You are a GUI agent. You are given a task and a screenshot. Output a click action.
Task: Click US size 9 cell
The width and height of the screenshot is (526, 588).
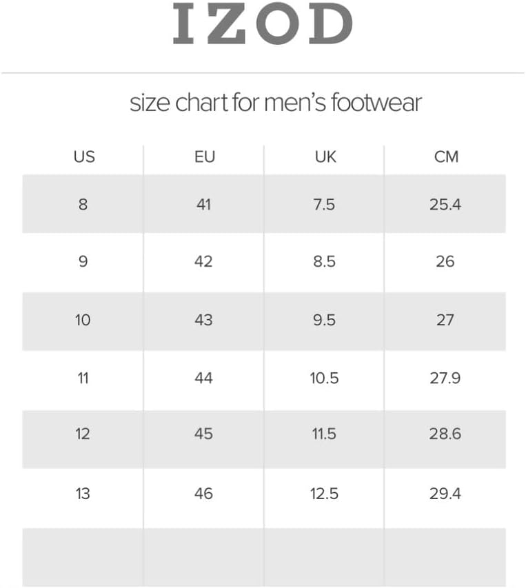pyautogui.click(x=83, y=261)
